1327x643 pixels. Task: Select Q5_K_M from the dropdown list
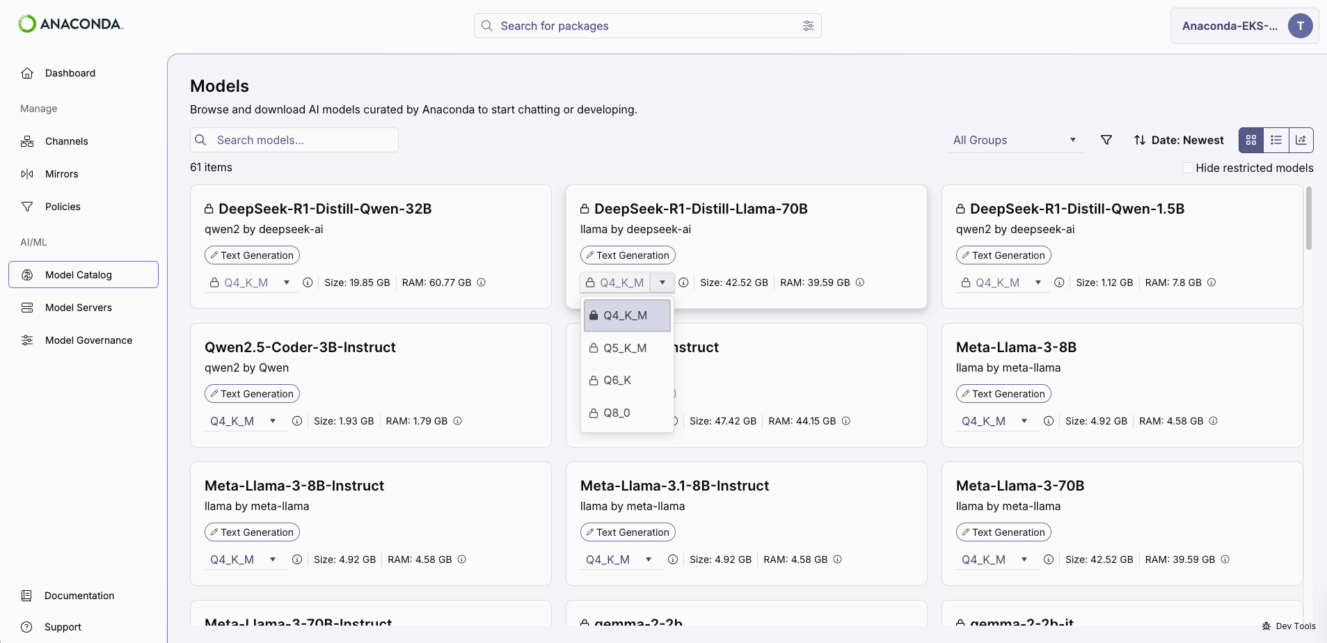tap(625, 348)
